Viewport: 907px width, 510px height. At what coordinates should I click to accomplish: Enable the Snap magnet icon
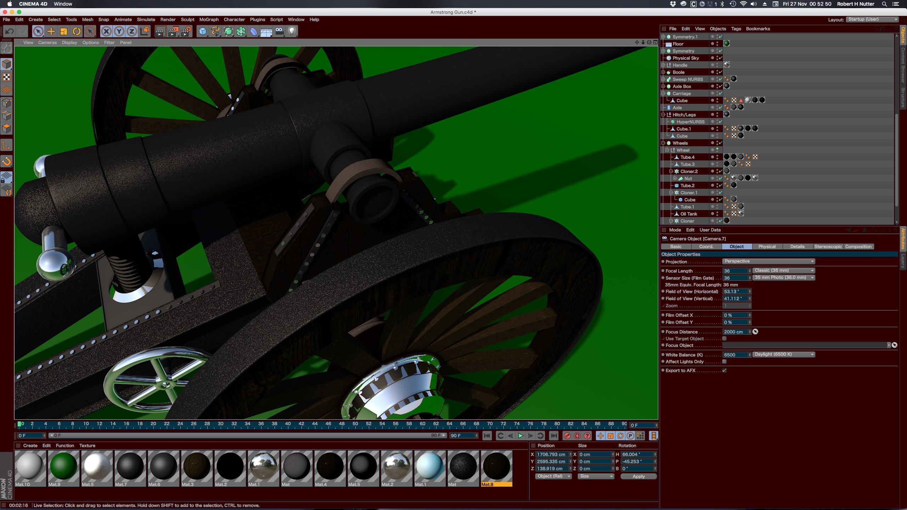pos(7,161)
